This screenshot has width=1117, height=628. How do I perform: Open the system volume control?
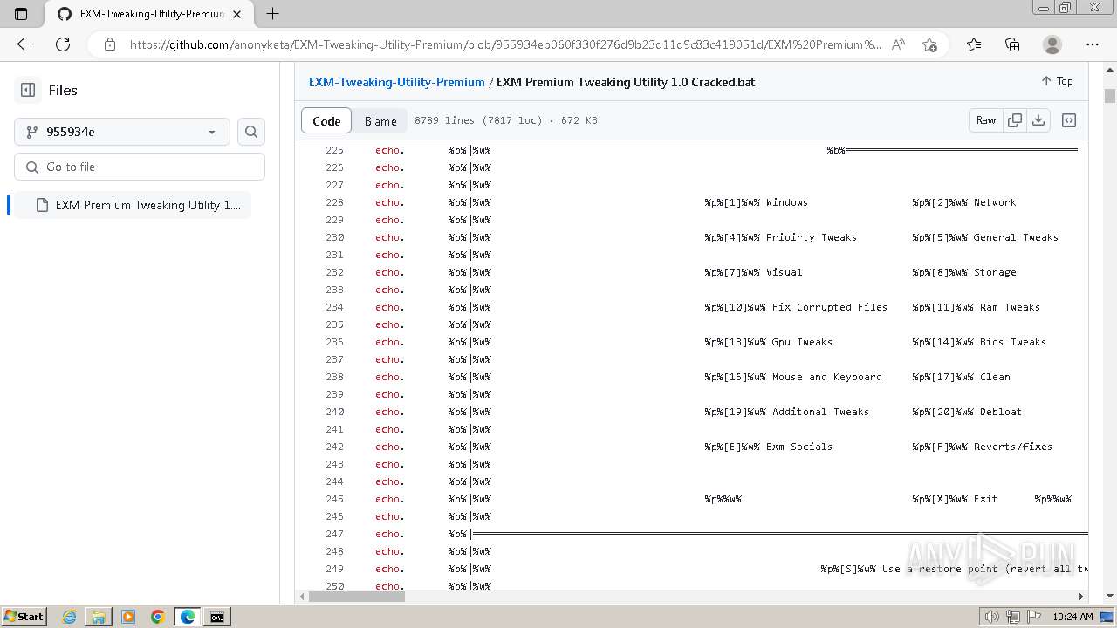(x=991, y=617)
